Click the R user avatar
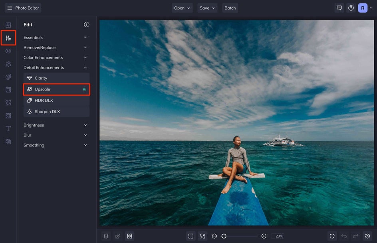This screenshot has width=377, height=243. pos(363,8)
